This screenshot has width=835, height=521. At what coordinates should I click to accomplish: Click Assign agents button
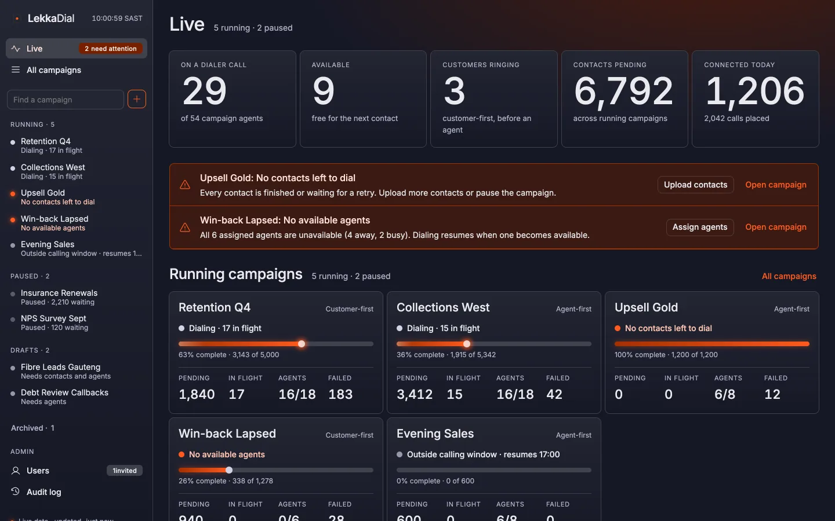(x=700, y=227)
